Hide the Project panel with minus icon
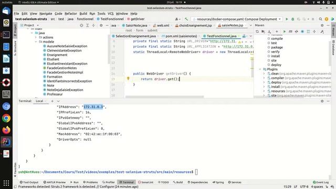 (x=107, y=25)
